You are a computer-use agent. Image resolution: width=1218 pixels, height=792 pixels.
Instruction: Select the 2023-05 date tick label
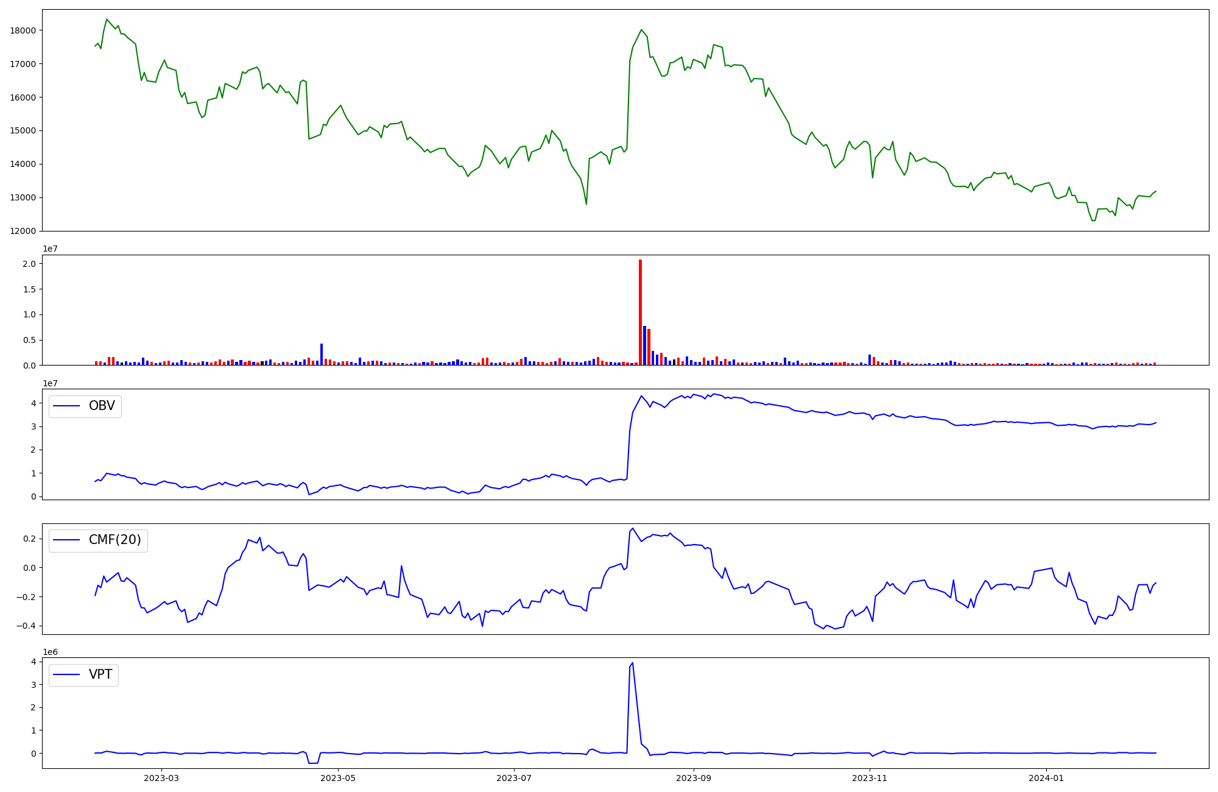338,778
